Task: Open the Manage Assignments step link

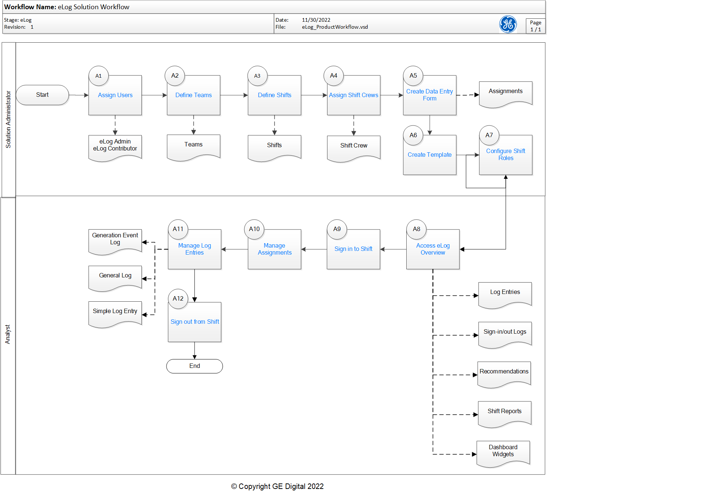Action: [274, 249]
